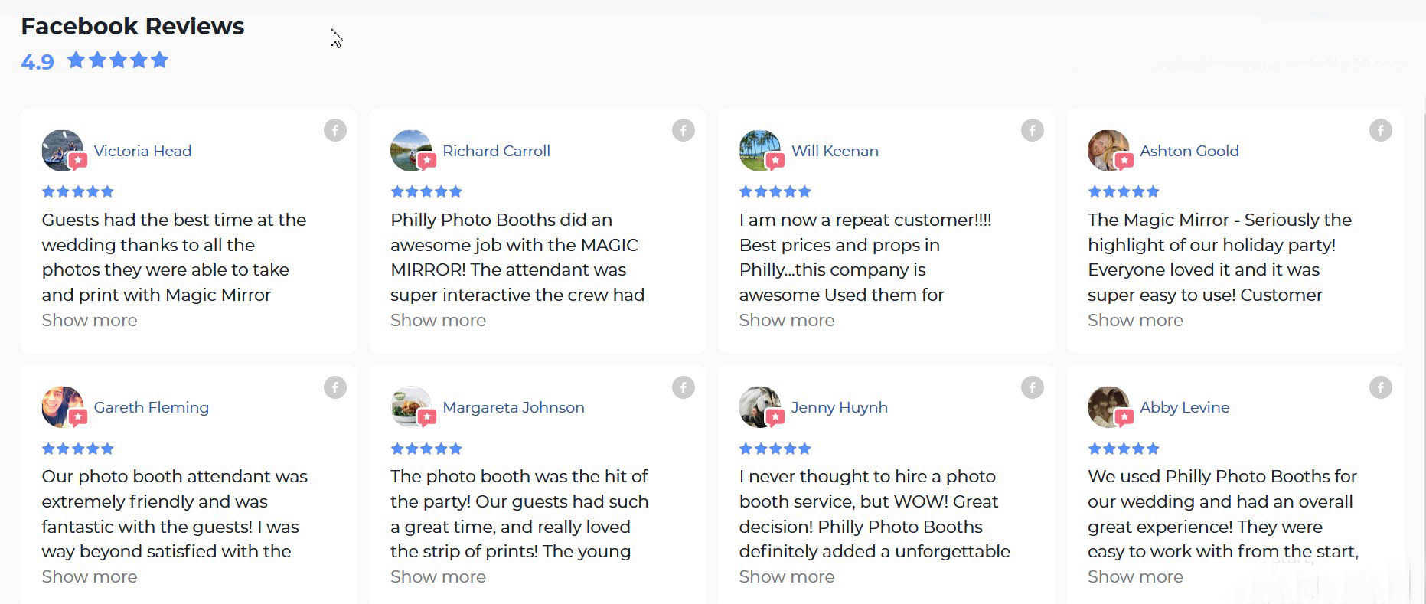Screen dimensions: 1426x604
Task: Open Jenny Huynh's review via Facebook icon
Action: click(x=1033, y=387)
